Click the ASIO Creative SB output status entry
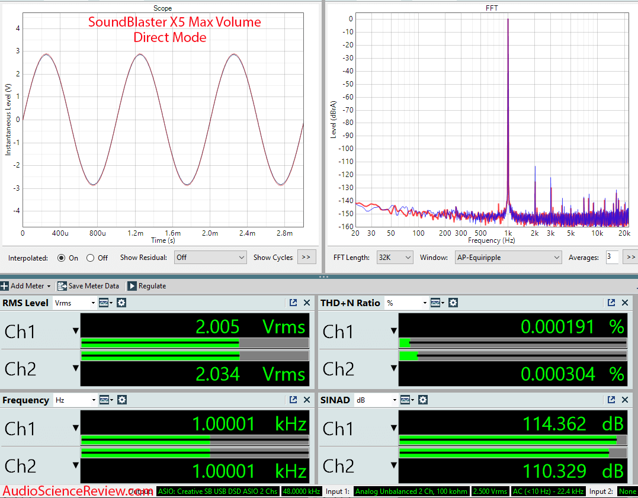The width and height of the screenshot is (638, 498). (217, 491)
